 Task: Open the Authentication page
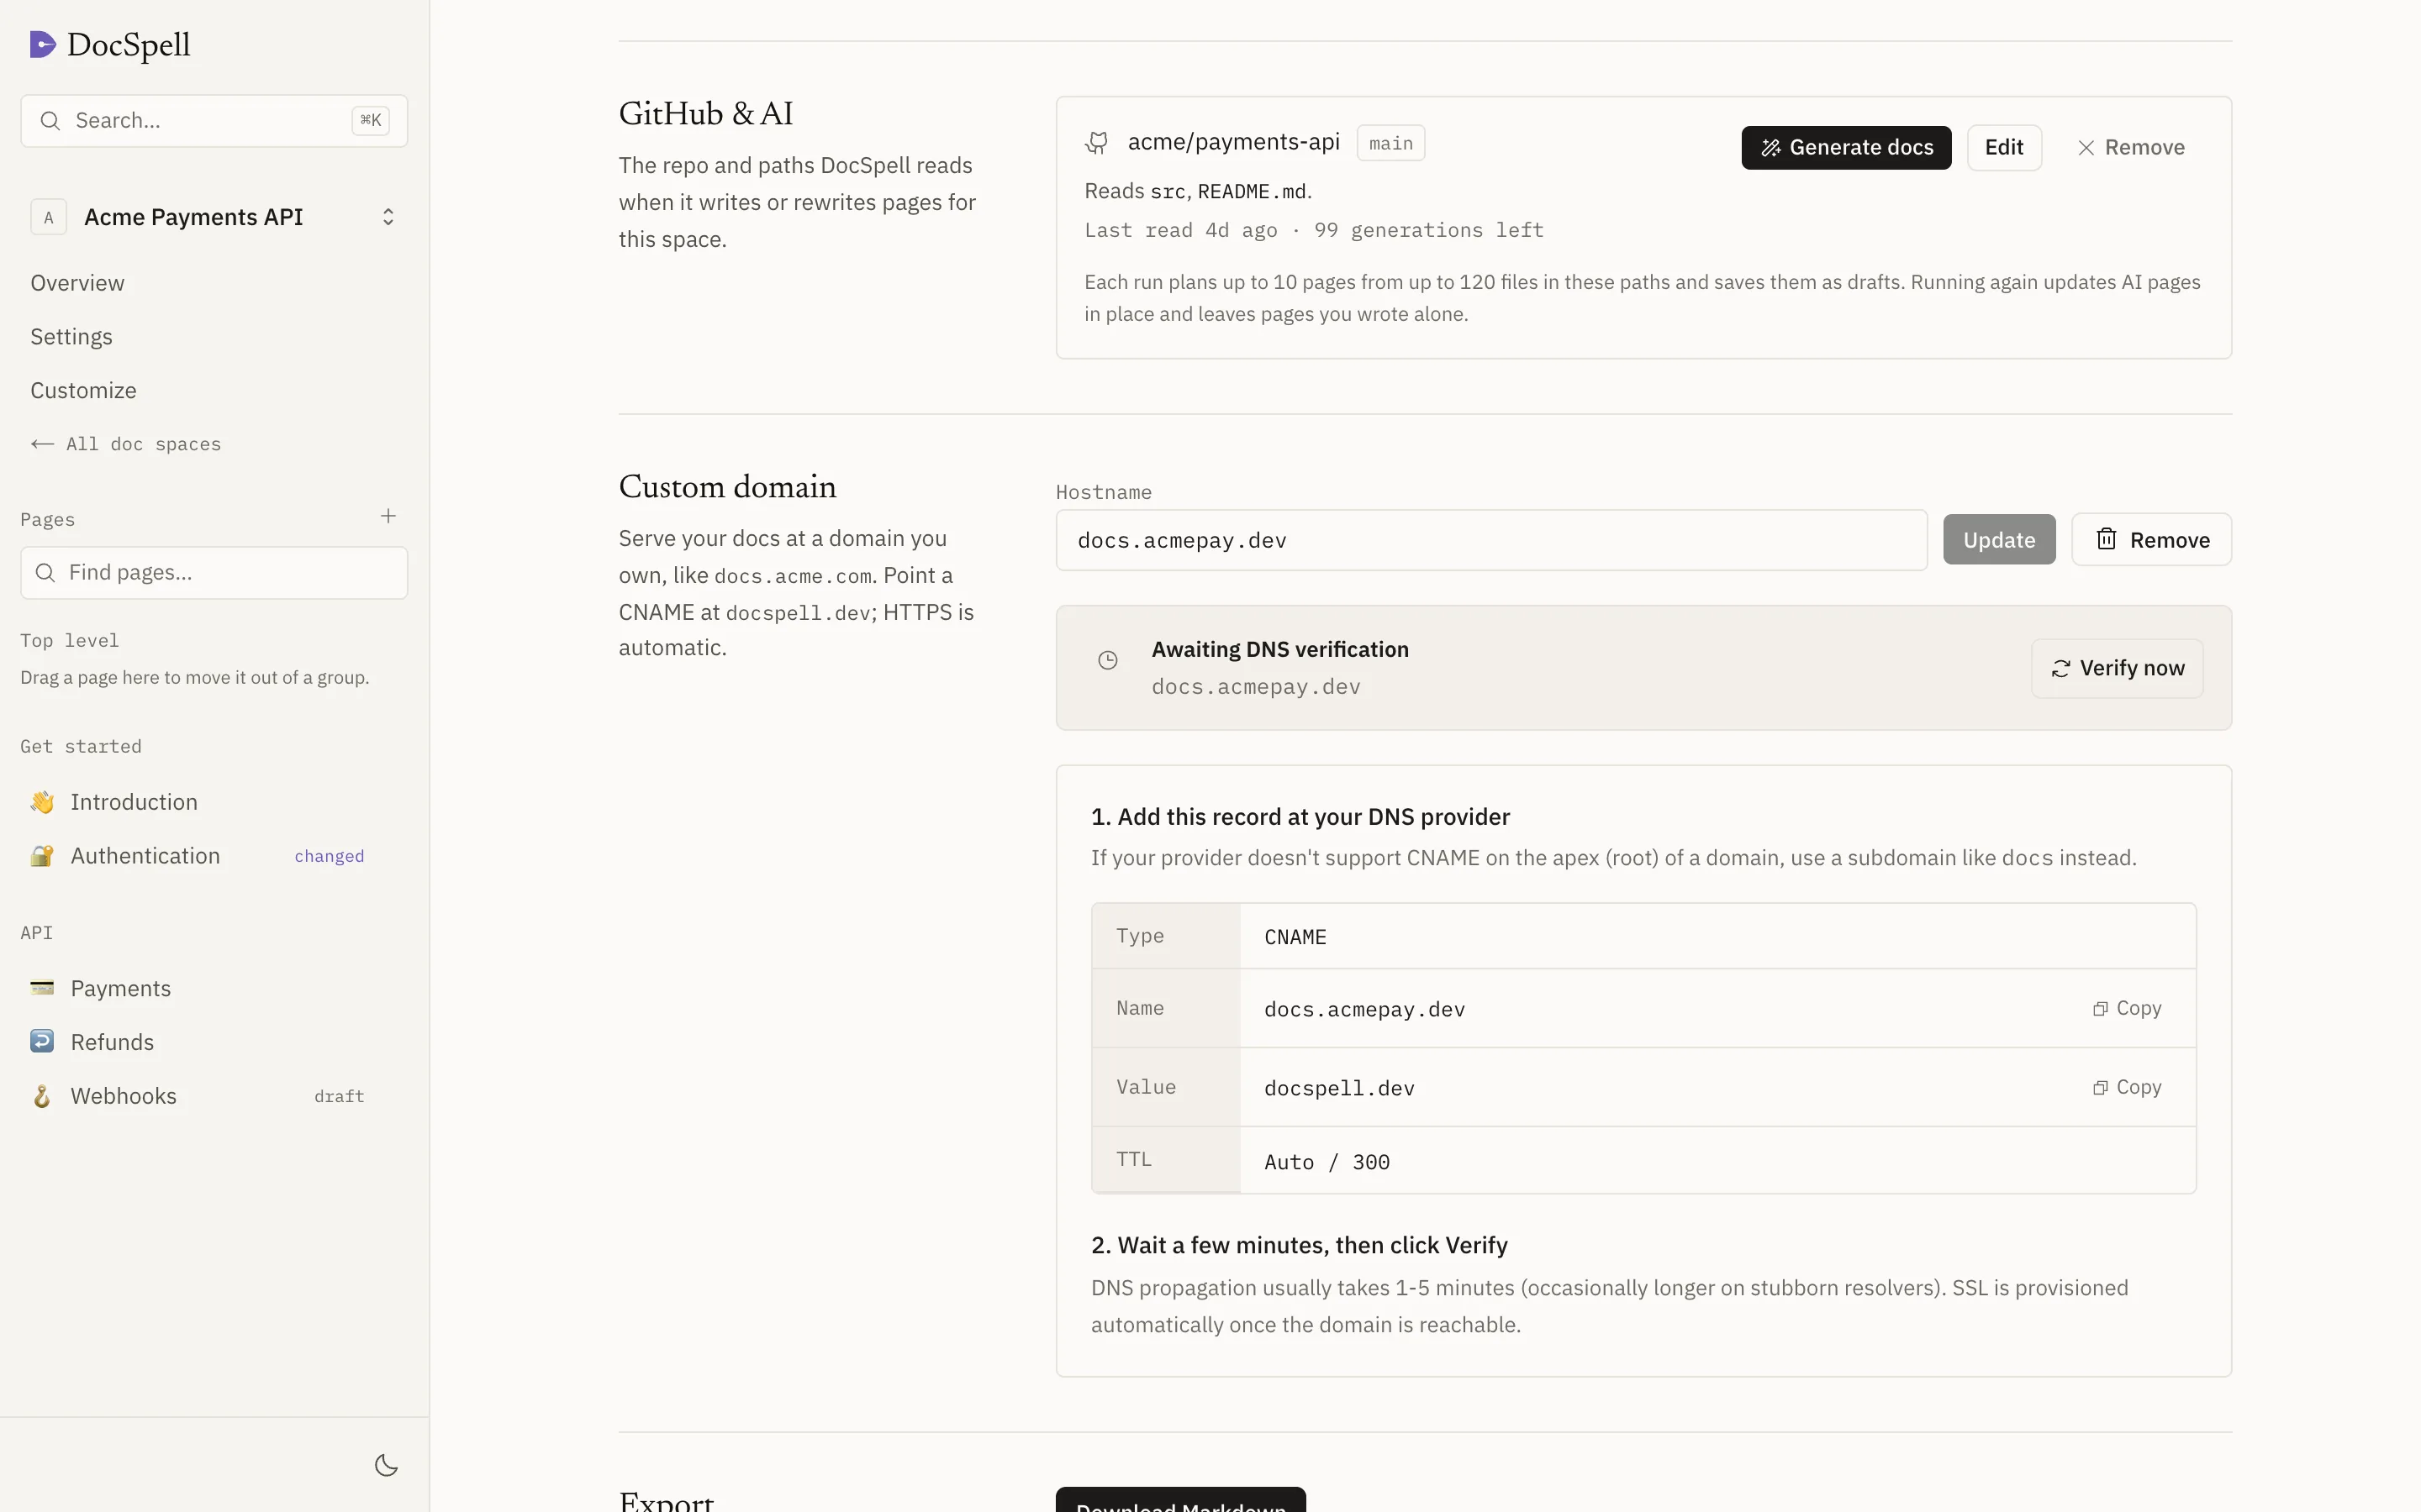[145, 856]
